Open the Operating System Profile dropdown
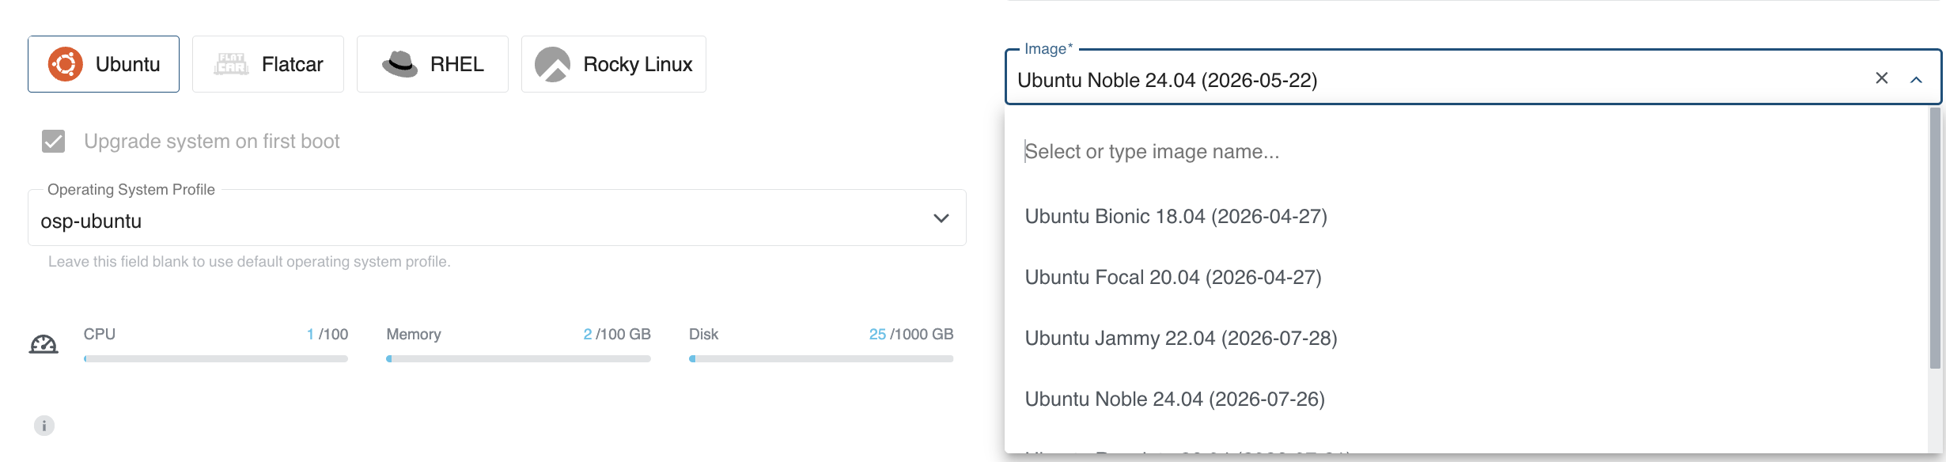Viewport: 1946px width, 462px height. [x=497, y=218]
